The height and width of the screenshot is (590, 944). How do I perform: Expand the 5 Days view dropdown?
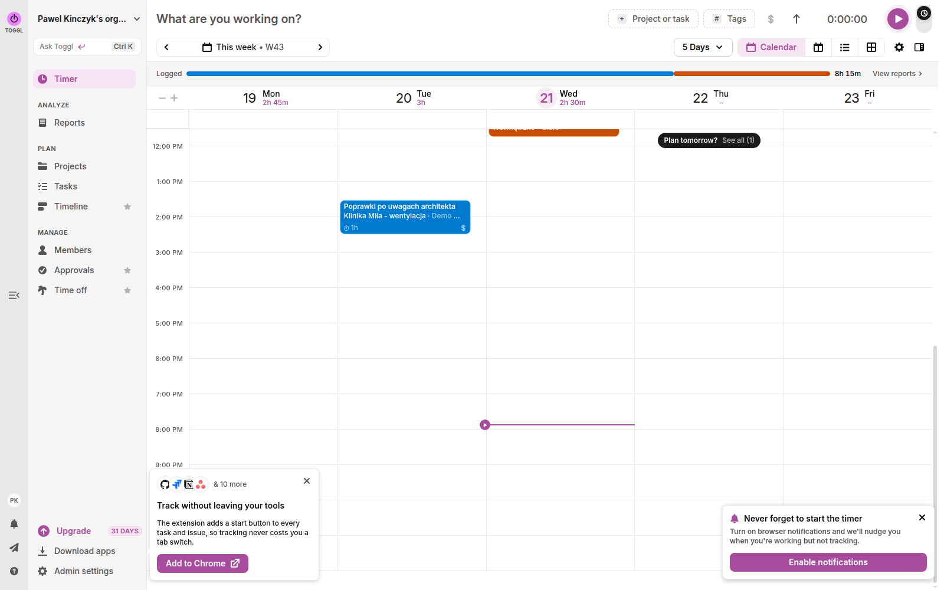(703, 47)
